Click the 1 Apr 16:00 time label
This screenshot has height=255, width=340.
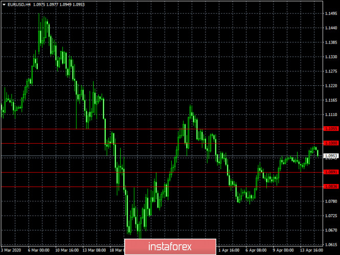point(229,250)
